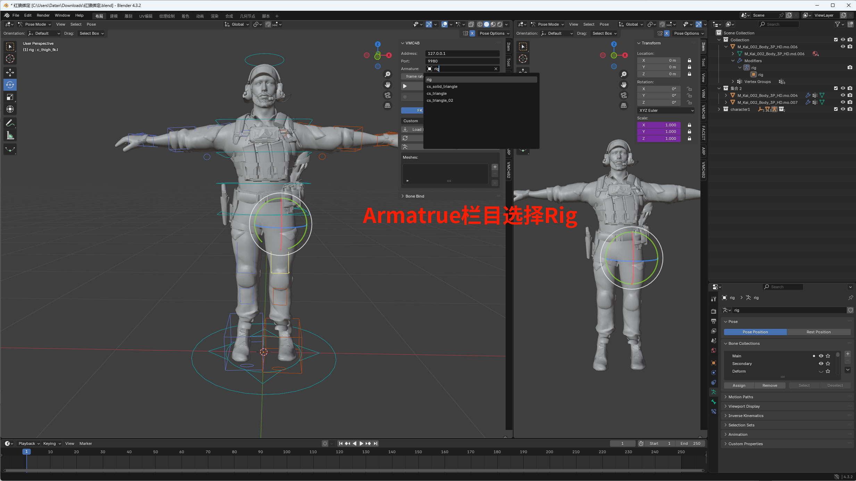The width and height of the screenshot is (856, 481).
Task: Open the Render menu
Action: point(43,15)
